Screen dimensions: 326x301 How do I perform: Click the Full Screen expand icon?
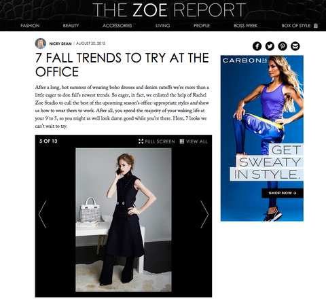tap(141, 141)
